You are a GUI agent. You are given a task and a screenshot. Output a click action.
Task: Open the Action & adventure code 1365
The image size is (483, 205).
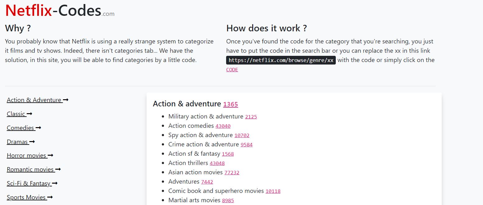230,104
